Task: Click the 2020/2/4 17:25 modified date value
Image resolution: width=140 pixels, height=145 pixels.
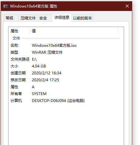Action: point(45,80)
